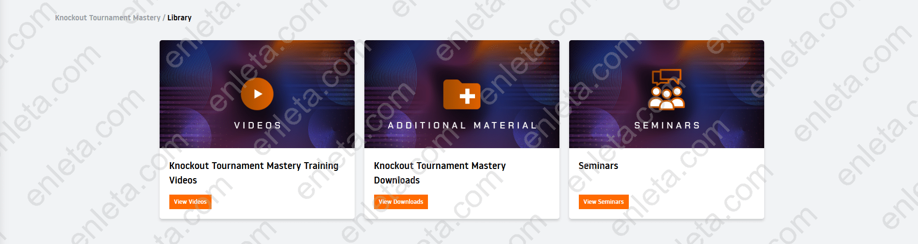Viewport: 918px width, 244px height.
Task: Open the Seminars card title
Action: pos(598,166)
